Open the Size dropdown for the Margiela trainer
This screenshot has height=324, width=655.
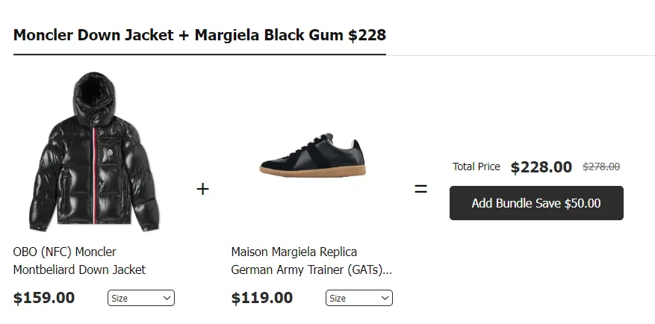click(358, 298)
